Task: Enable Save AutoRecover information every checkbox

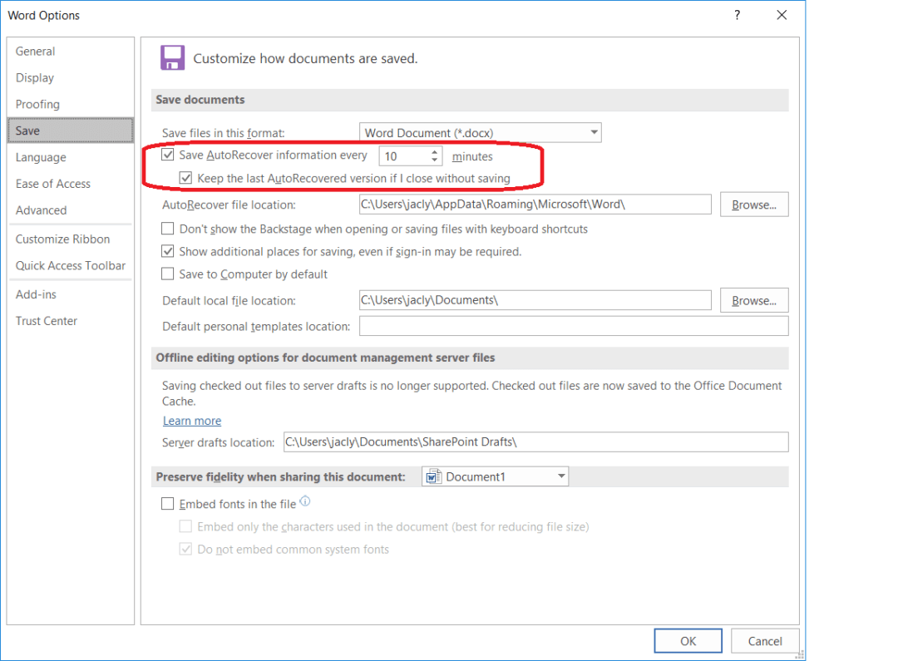Action: 168,155
